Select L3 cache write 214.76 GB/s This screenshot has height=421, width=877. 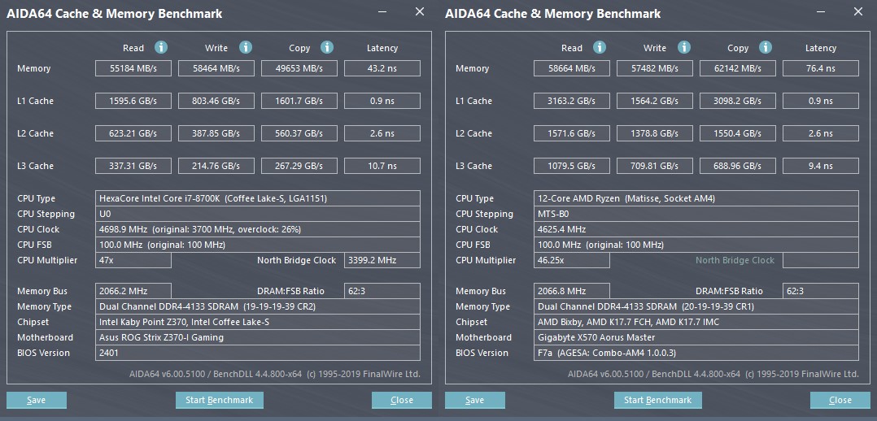coord(216,166)
